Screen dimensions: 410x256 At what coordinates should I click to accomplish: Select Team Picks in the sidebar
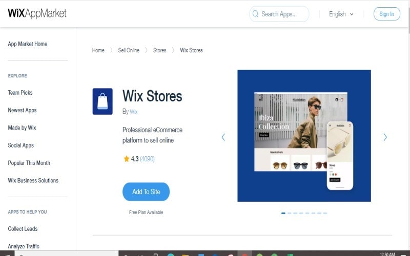point(20,93)
